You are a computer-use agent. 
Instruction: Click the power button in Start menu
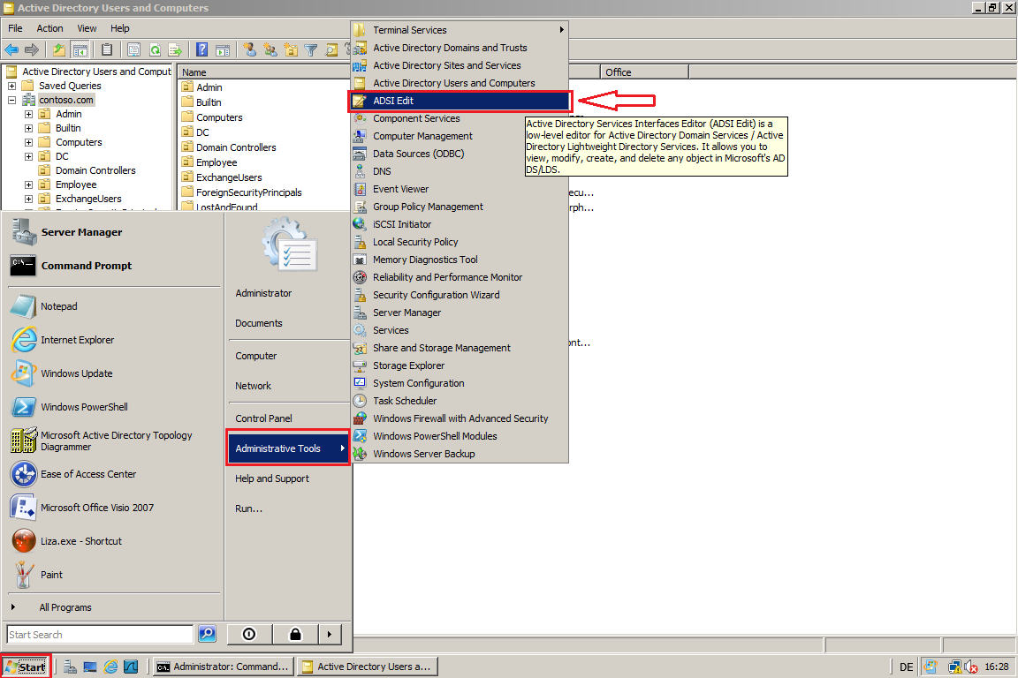tap(249, 634)
